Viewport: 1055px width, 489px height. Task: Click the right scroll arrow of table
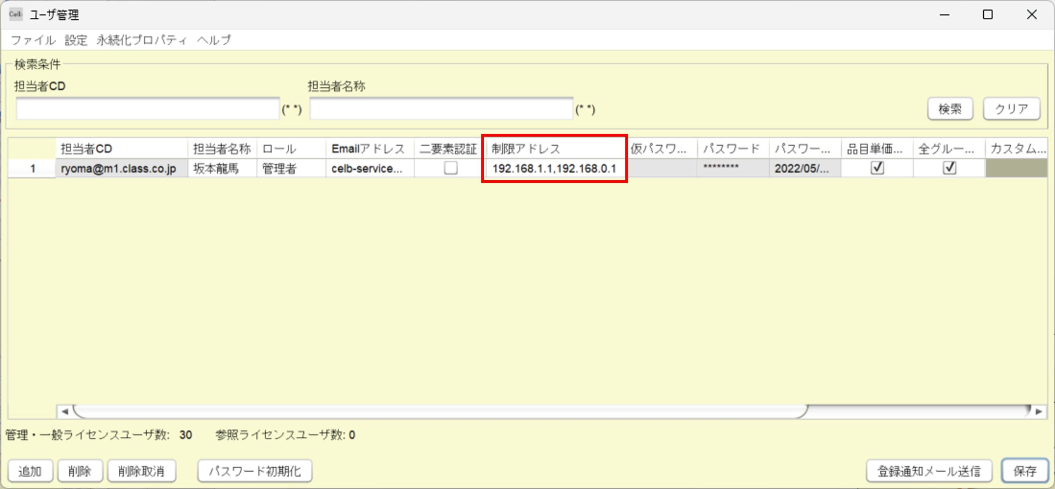[1039, 411]
